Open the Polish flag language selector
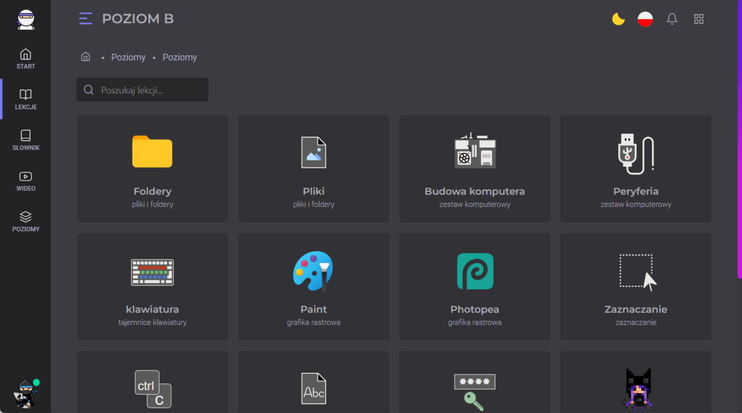Image resolution: width=742 pixels, height=413 pixels. [x=645, y=19]
